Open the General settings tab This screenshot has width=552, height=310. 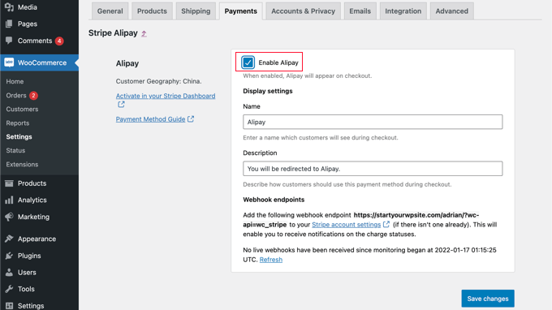click(x=110, y=11)
